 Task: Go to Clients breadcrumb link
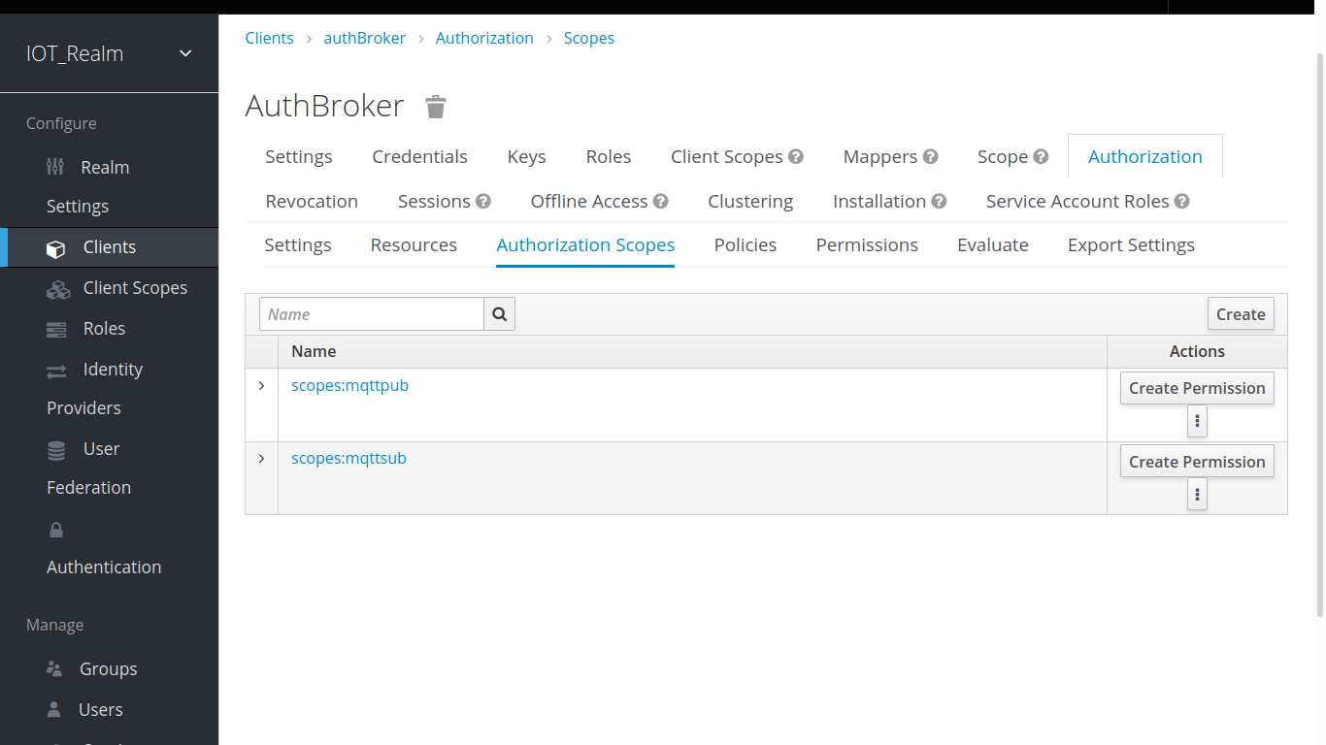[x=269, y=38]
